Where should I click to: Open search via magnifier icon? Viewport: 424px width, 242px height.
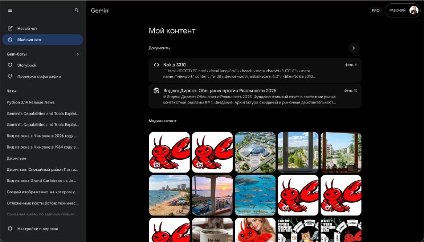pos(77,10)
